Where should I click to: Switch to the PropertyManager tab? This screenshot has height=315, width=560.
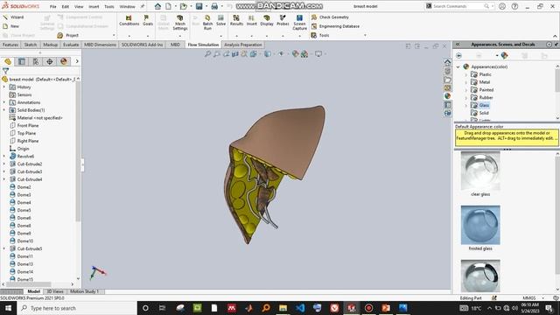coord(22,61)
